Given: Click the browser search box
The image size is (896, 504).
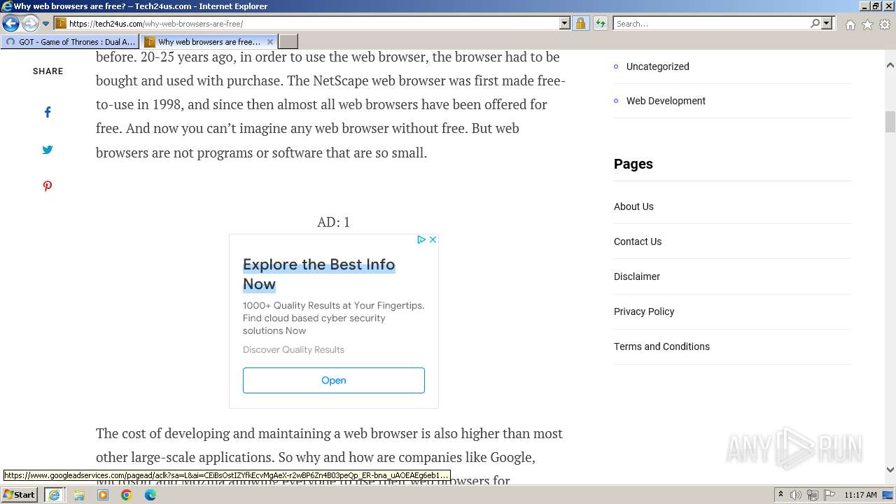Looking at the screenshot, I should [711, 23].
